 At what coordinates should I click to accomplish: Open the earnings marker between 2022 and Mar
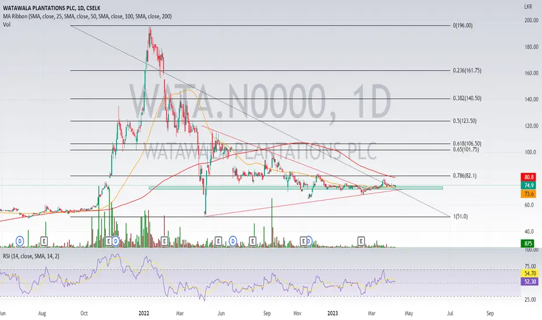pos(164,241)
